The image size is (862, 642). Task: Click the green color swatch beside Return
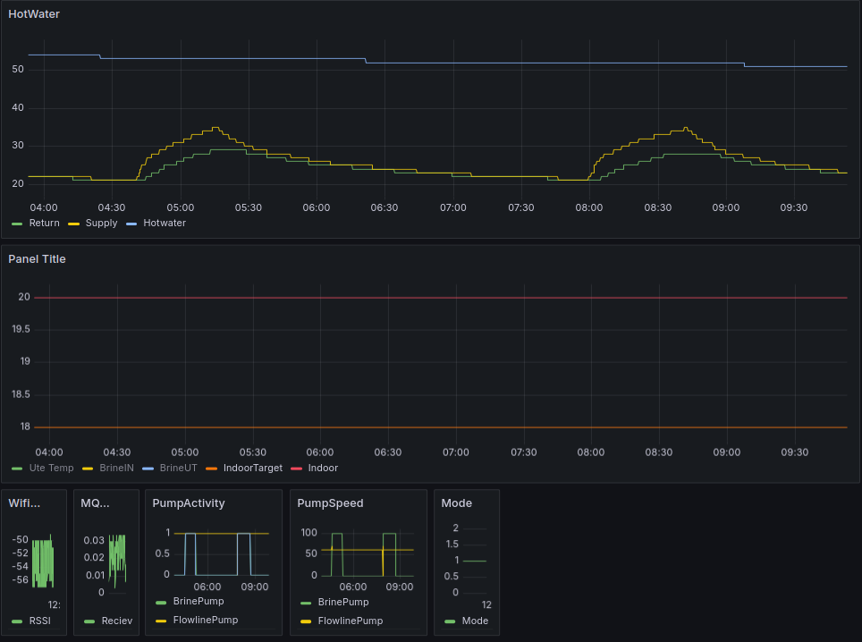click(x=17, y=224)
